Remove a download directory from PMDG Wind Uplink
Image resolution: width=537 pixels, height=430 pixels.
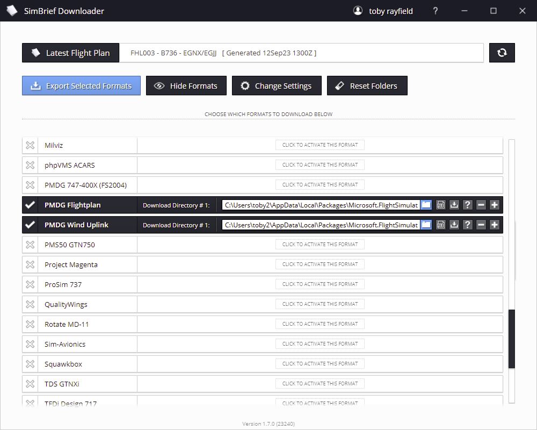[x=481, y=225]
